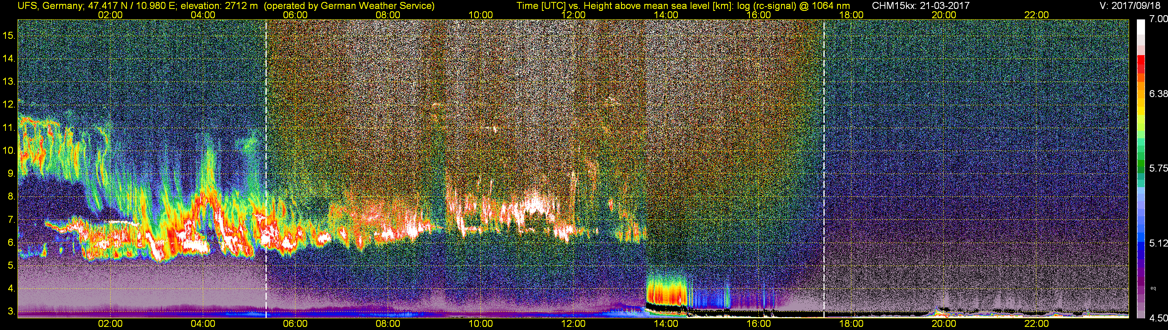Click the colorbar value '4.50'
Image resolution: width=1168 pixels, height=330 pixels.
click(1158, 318)
